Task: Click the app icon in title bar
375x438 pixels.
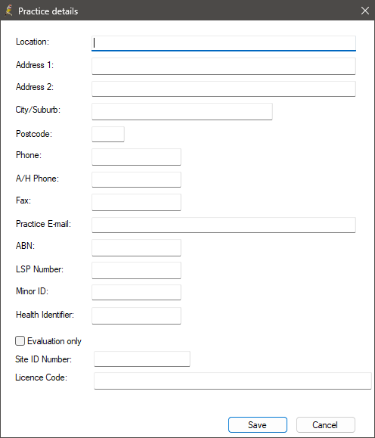Action: (8, 11)
